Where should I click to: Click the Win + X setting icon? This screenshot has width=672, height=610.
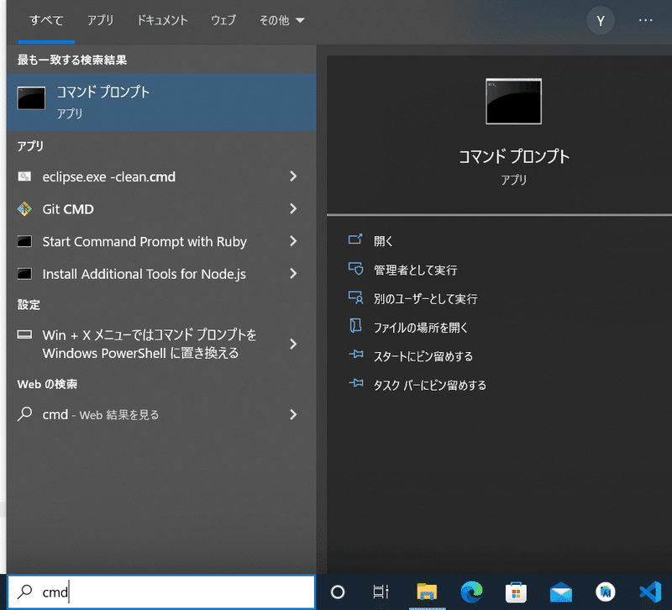[24, 334]
